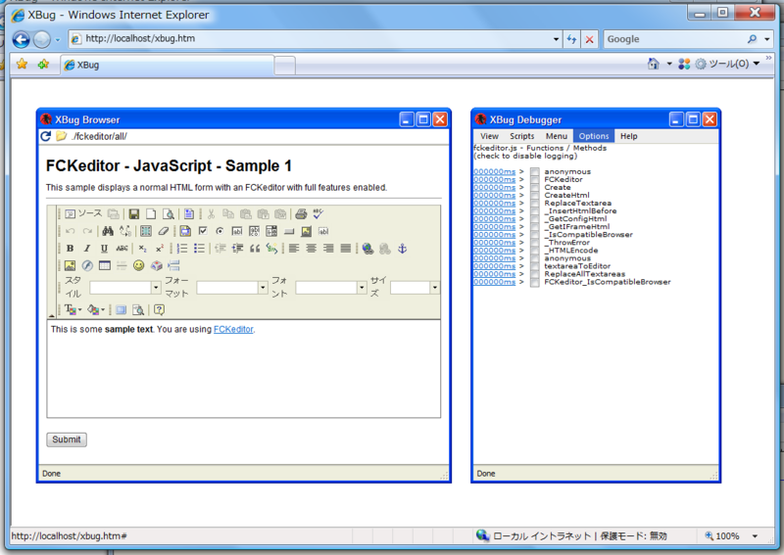Screen dimensions: 784x555
Task: Insert a bulleted list
Action: coord(199,249)
